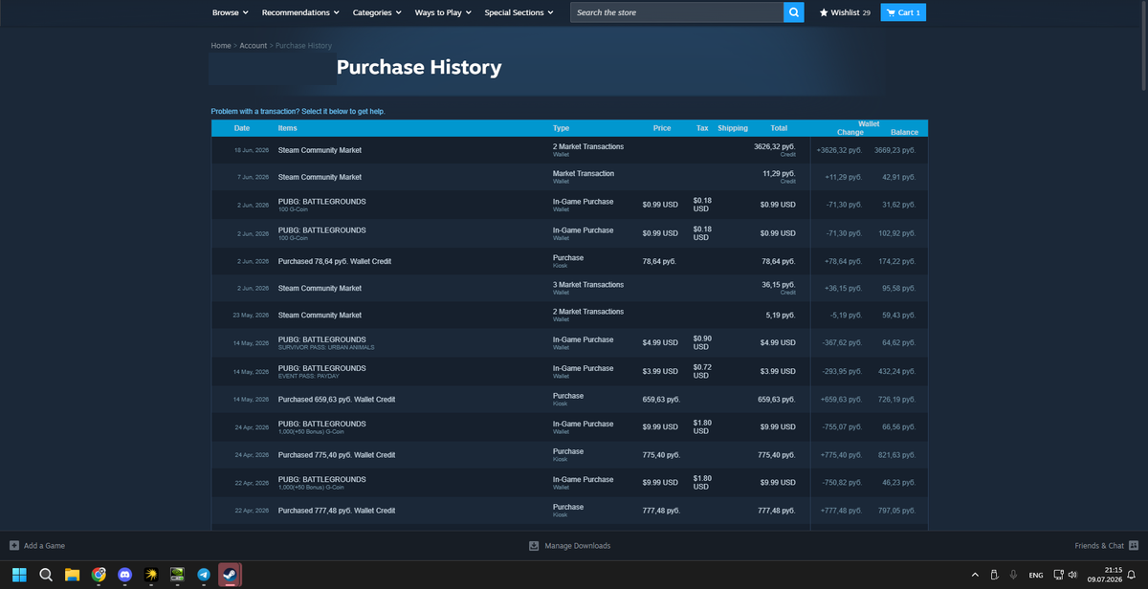The width and height of the screenshot is (1148, 589).
Task: Click the Items column header
Action: [x=287, y=128]
